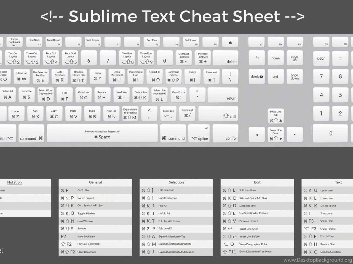Click the 'Go To File' row
The image size is (353, 264).
click(x=95, y=190)
